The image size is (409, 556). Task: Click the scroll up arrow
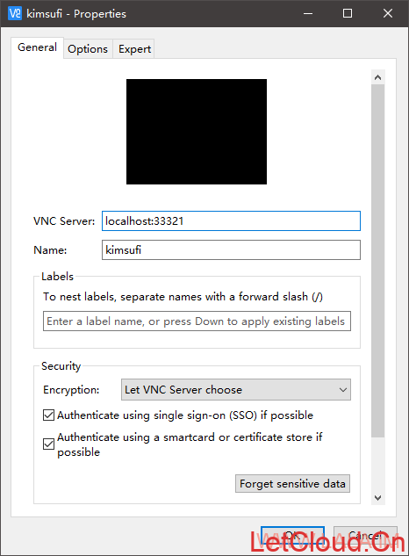[x=377, y=77]
